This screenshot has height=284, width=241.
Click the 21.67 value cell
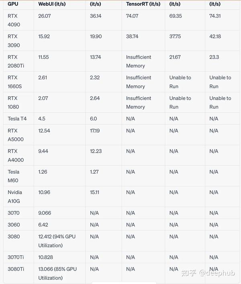pos(175,57)
